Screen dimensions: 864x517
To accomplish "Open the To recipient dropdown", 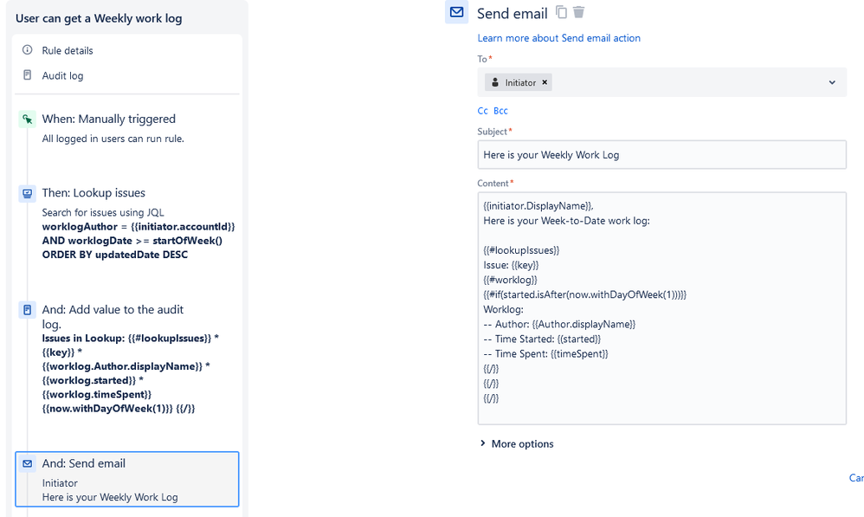I will click(831, 82).
